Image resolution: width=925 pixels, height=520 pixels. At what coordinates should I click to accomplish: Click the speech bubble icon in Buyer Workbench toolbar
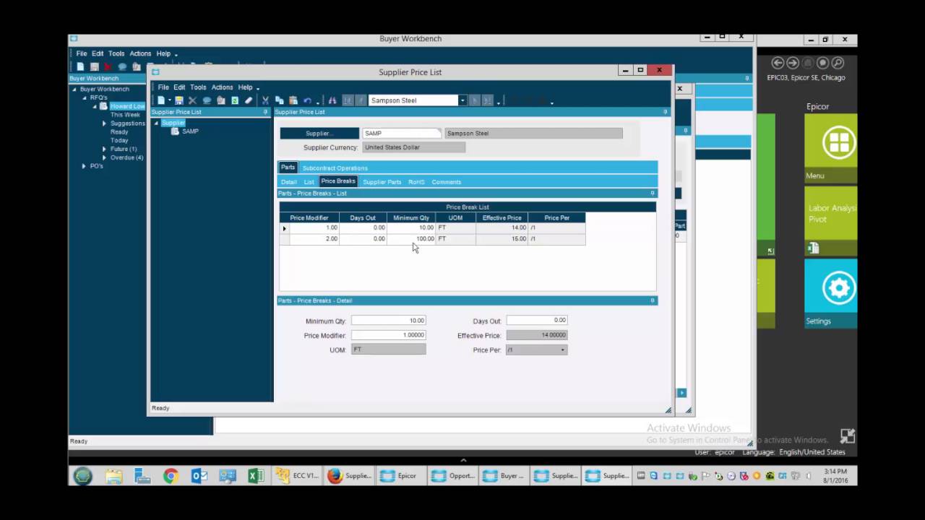122,66
